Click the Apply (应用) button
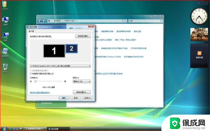Image resolution: width=210 pixels, height=131 pixels. click(x=88, y=98)
